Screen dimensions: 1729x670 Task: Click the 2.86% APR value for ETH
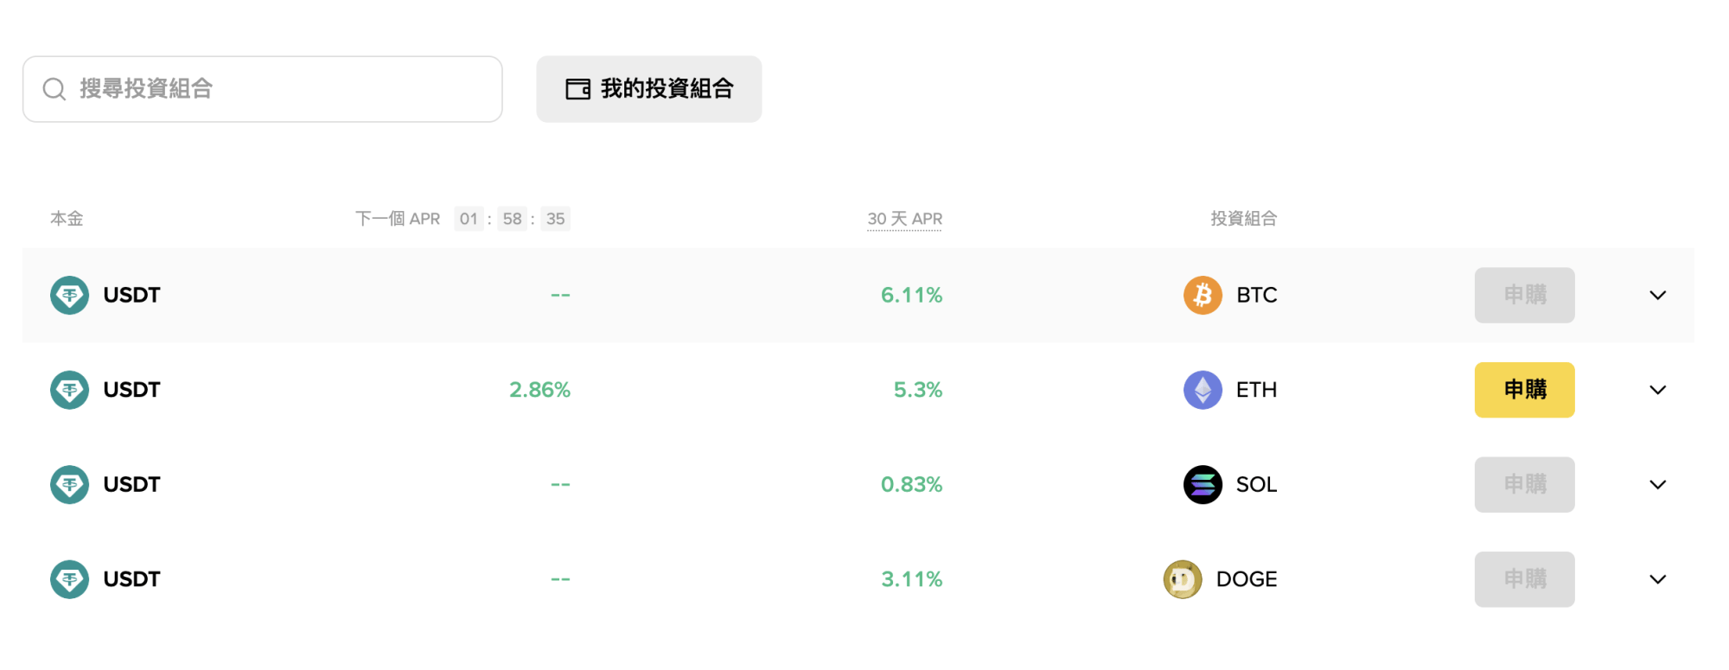pyautogui.click(x=539, y=390)
